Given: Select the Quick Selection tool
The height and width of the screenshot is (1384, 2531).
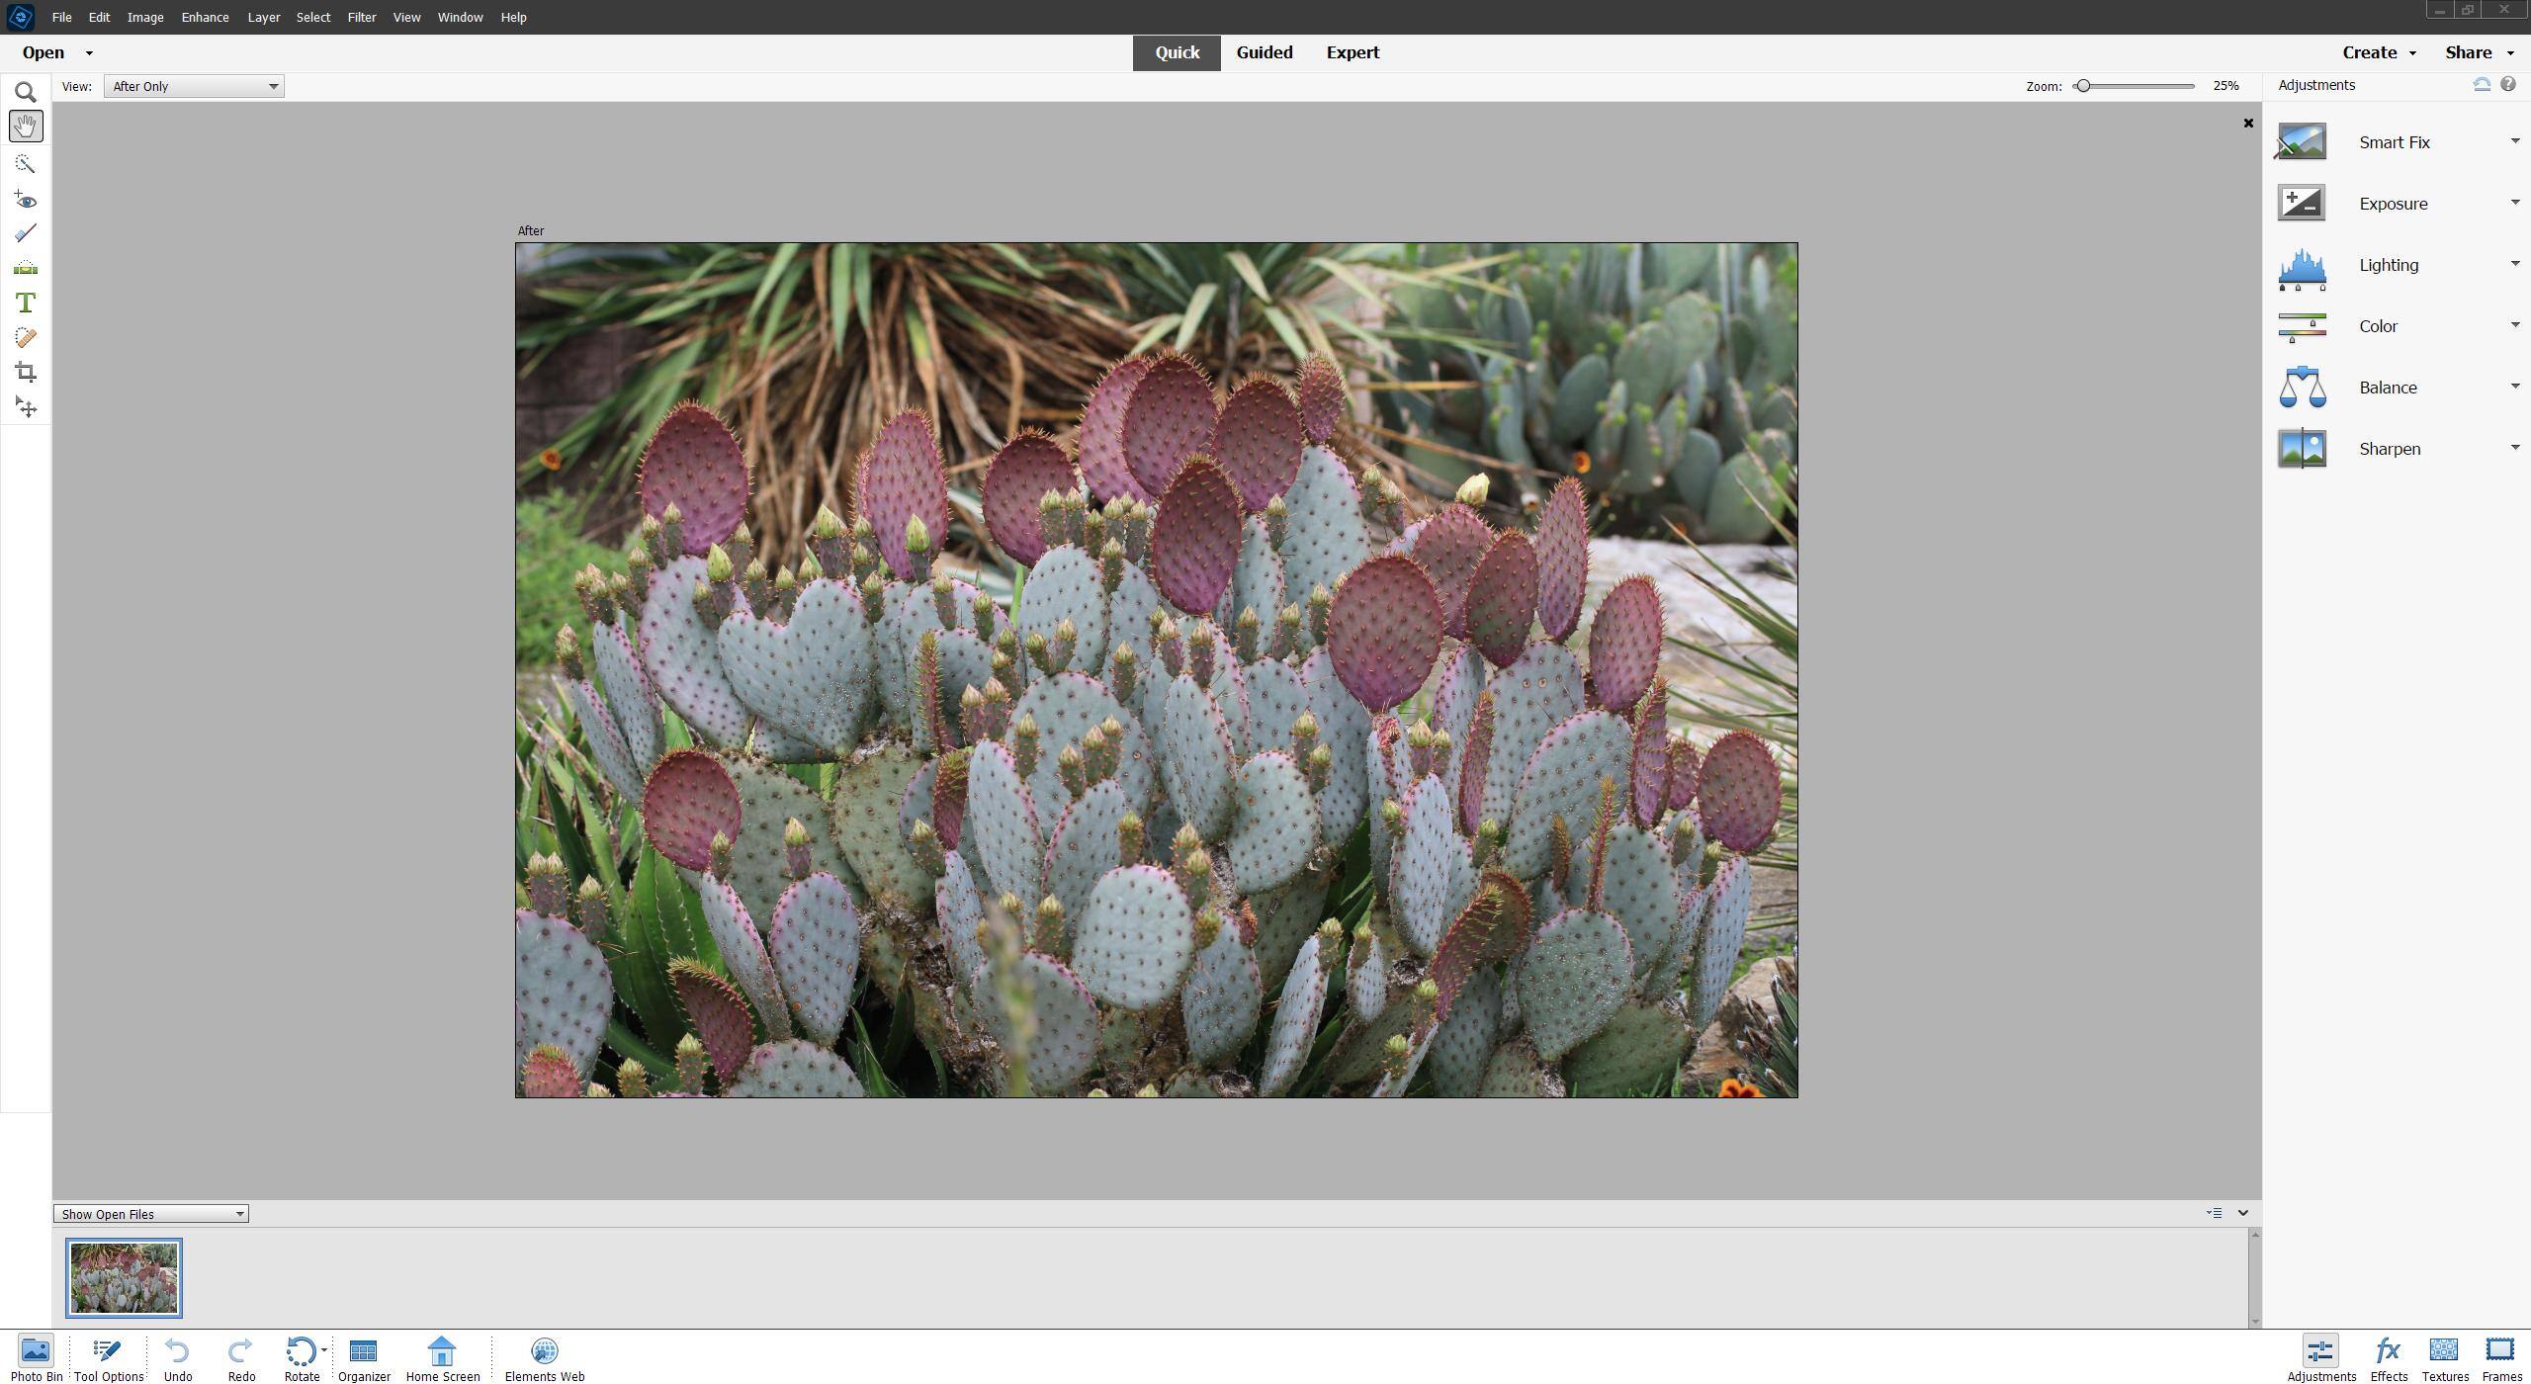Looking at the screenshot, I should [x=25, y=163].
